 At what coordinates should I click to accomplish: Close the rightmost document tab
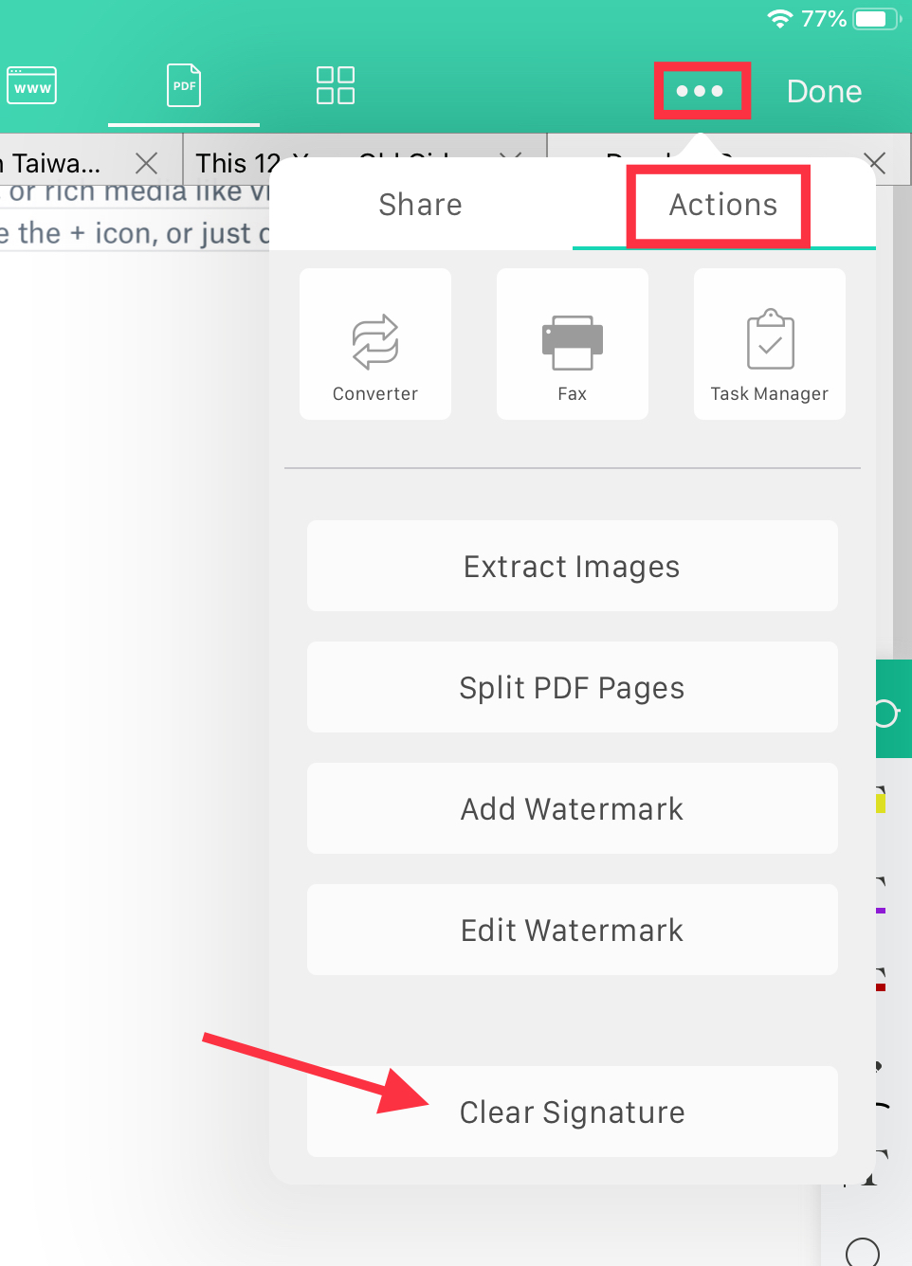coord(875,163)
